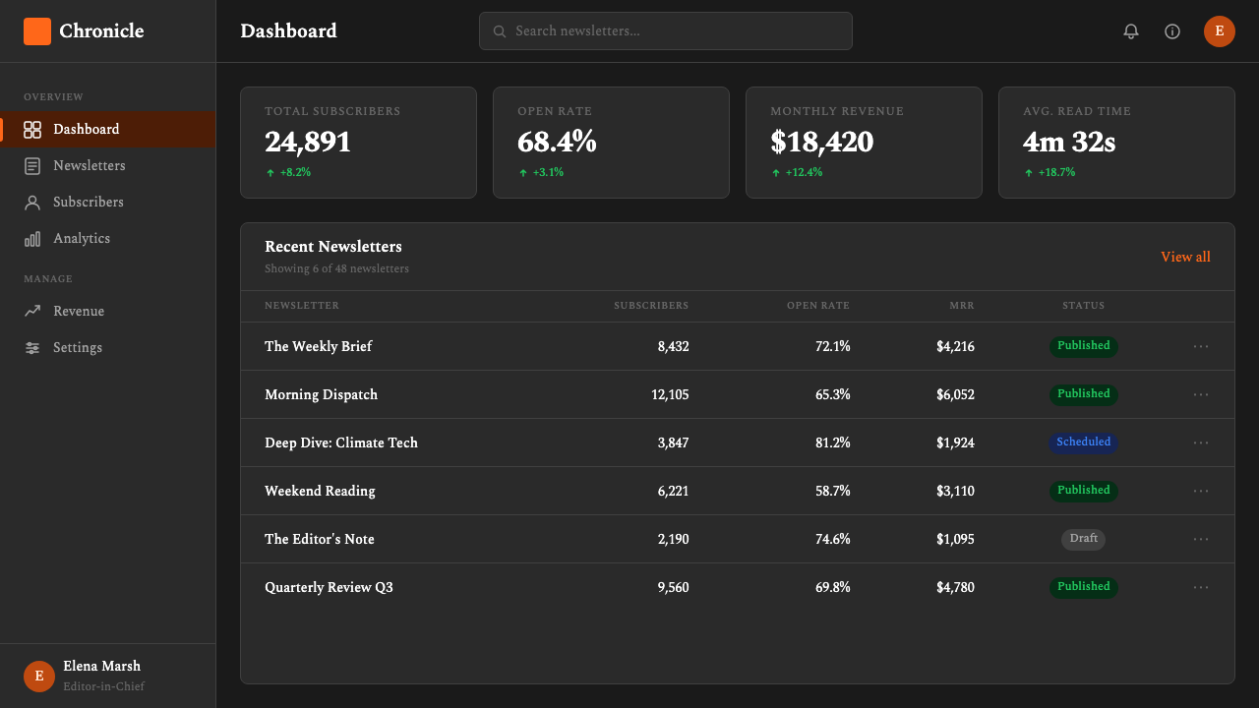
Task: Click the $3,110 MRR value
Action: coord(955,491)
